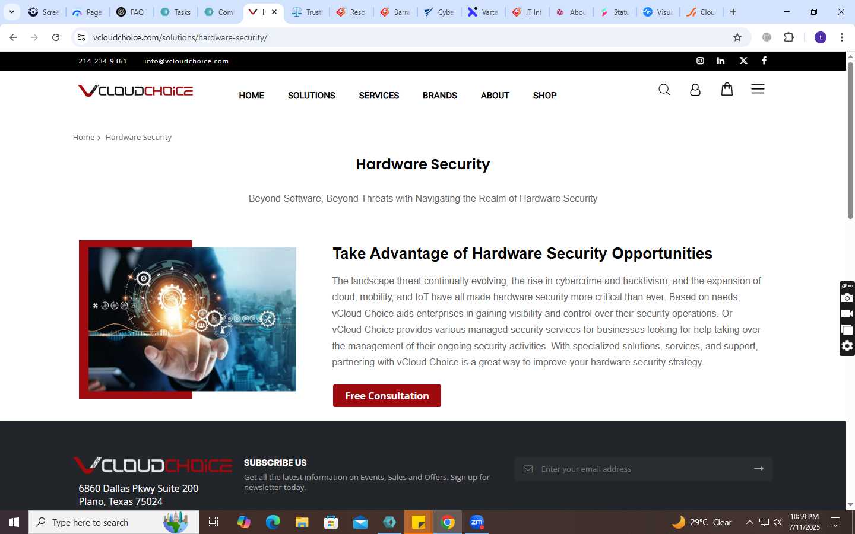View site information icon in address bar
855x534 pixels.
[81, 37]
